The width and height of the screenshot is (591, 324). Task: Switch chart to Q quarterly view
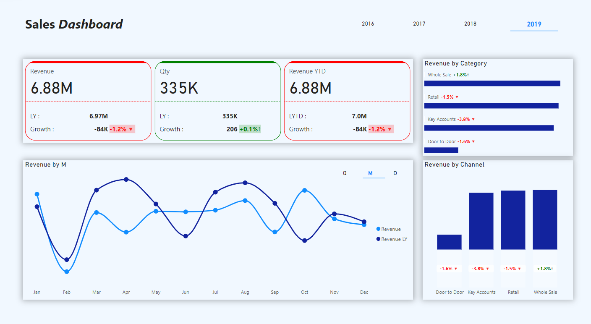click(x=345, y=173)
